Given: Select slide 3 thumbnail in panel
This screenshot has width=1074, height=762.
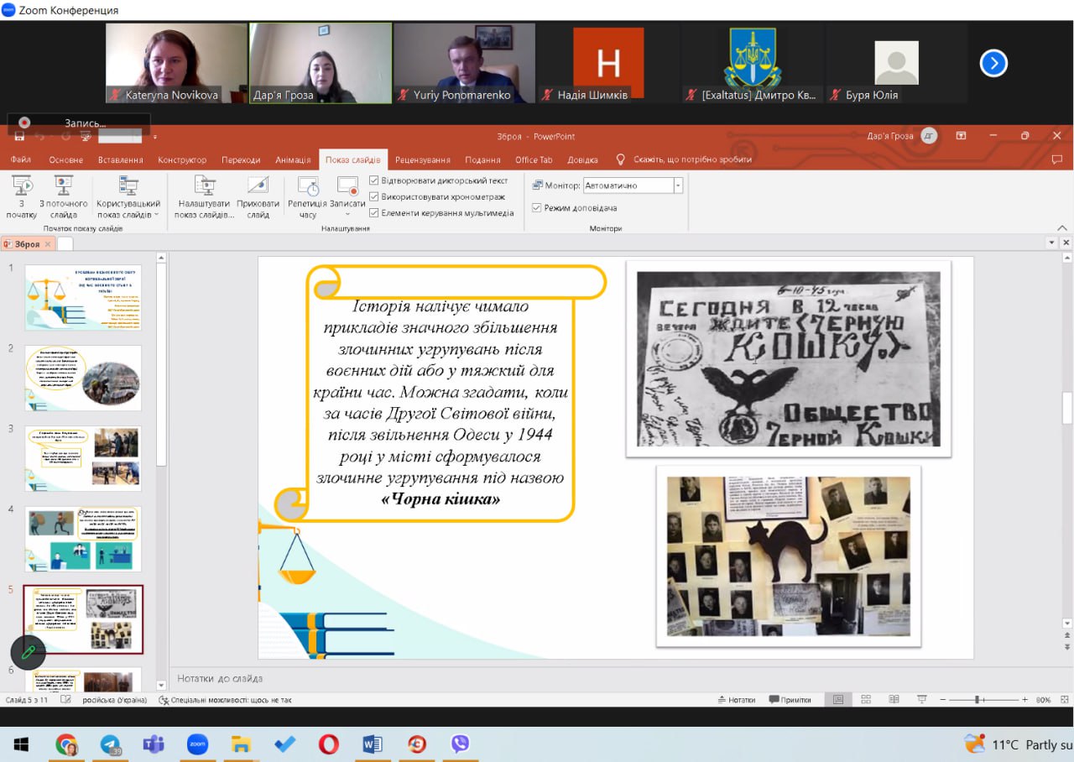Looking at the screenshot, I should point(83,458).
